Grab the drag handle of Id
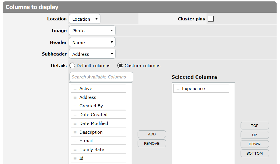This screenshot has width=280, height=164. click(x=75, y=158)
